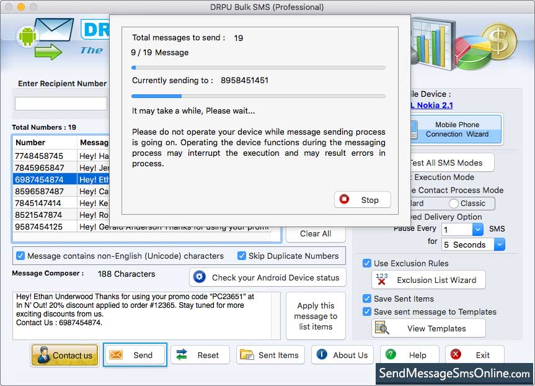Click the Sent Items folder icon

[x=247, y=355]
